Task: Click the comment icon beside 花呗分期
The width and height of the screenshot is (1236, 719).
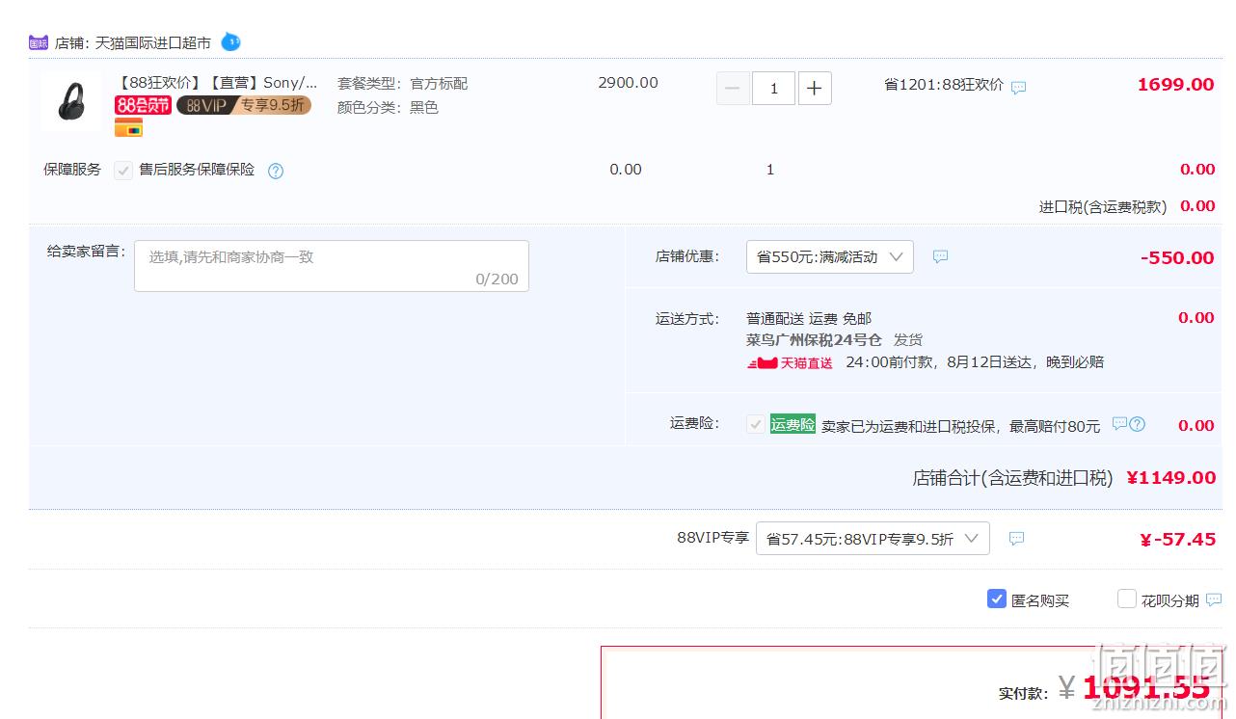Action: [x=1214, y=599]
